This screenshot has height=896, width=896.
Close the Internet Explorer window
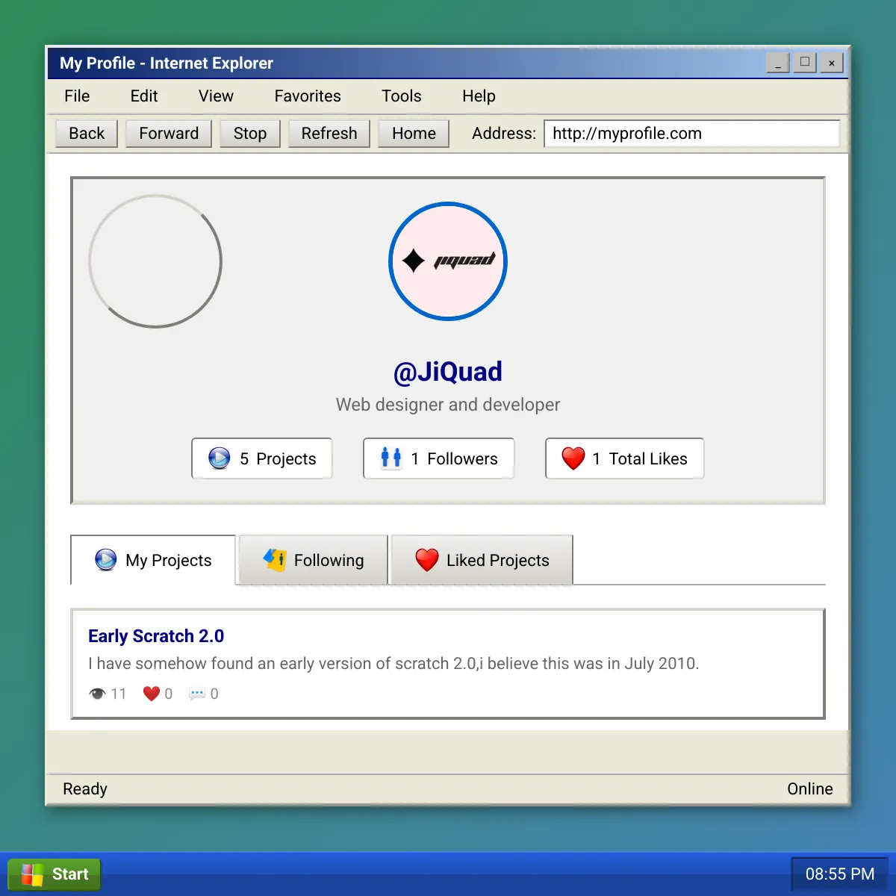[832, 63]
